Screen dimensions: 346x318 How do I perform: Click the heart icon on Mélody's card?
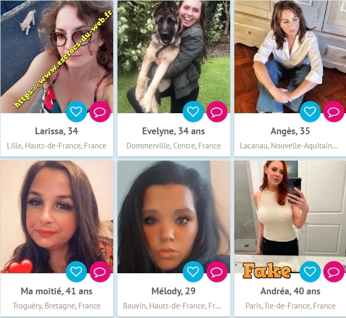[x=193, y=272]
